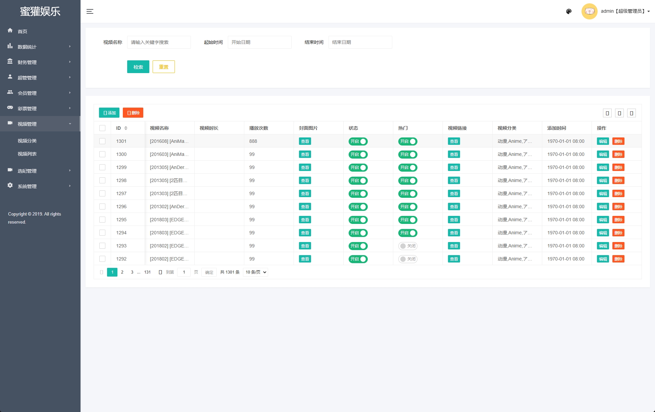Screen dimensions: 655x412
Task: Open the 视频分类 submenu item
Action: 27,141
